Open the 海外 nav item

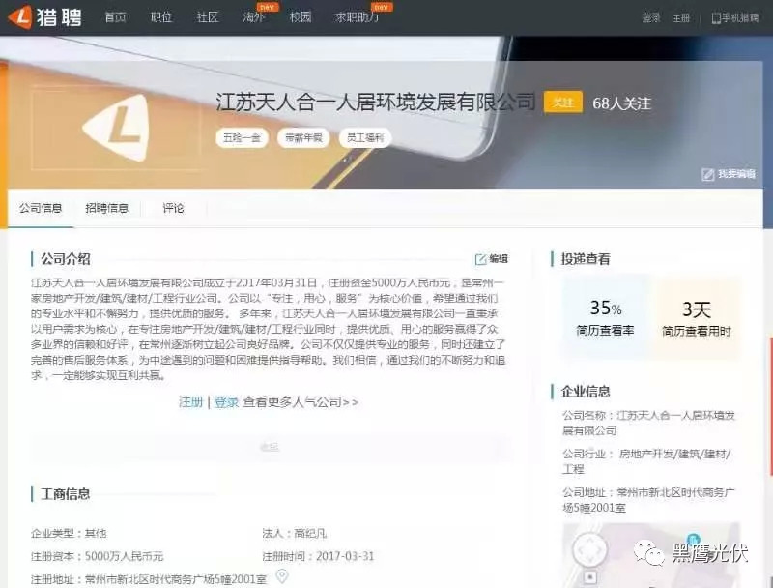coord(254,17)
